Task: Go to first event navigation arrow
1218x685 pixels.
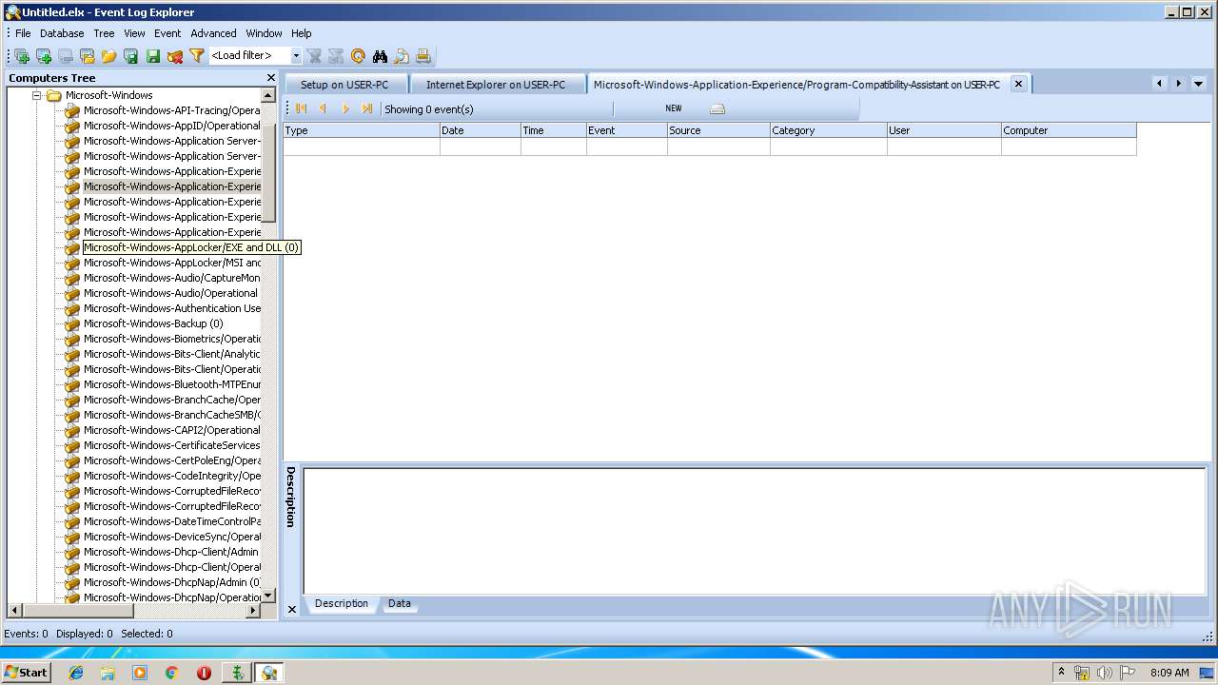Action: click(x=302, y=108)
